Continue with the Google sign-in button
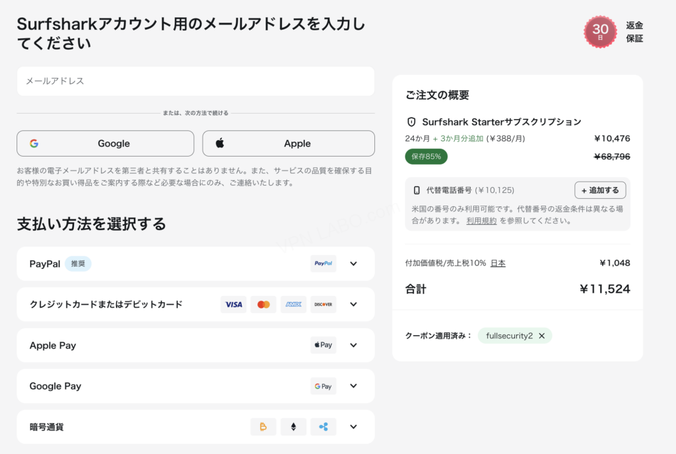The width and height of the screenshot is (676, 454). tap(105, 143)
